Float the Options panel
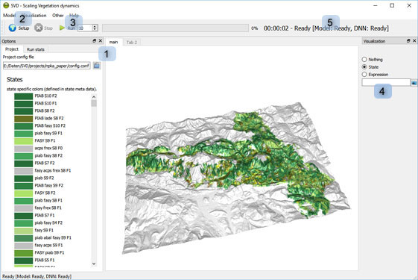 click(x=95, y=41)
